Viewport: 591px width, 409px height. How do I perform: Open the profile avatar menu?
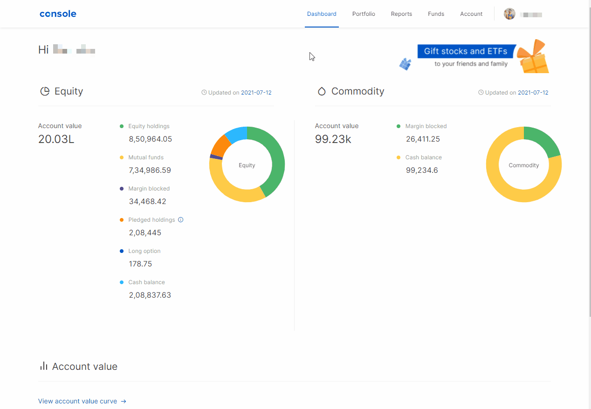tap(509, 14)
